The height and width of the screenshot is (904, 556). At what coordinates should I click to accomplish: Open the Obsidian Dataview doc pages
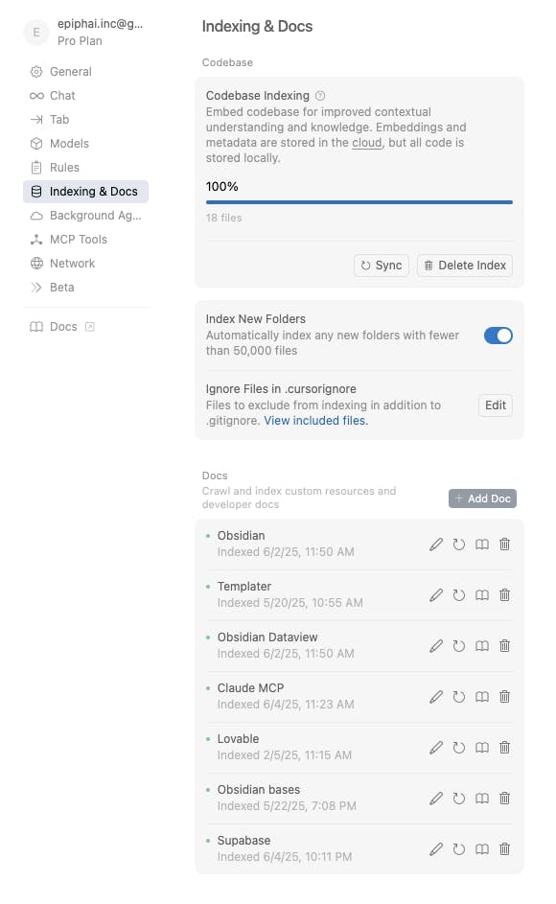click(481, 646)
